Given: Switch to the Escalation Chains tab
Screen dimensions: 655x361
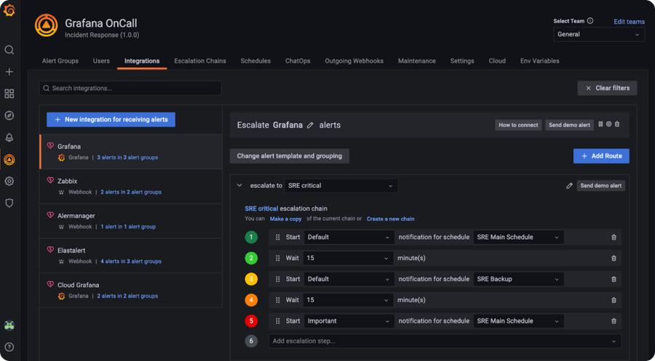Looking at the screenshot, I should tap(200, 61).
